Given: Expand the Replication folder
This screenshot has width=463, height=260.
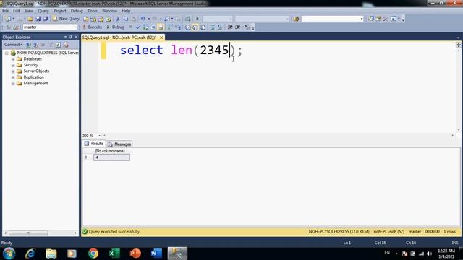Looking at the screenshot, I should click(x=13, y=77).
